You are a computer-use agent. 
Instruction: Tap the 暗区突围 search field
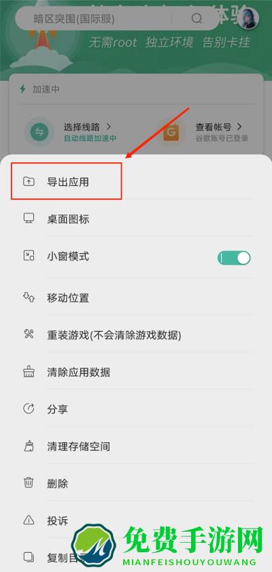pos(118,18)
